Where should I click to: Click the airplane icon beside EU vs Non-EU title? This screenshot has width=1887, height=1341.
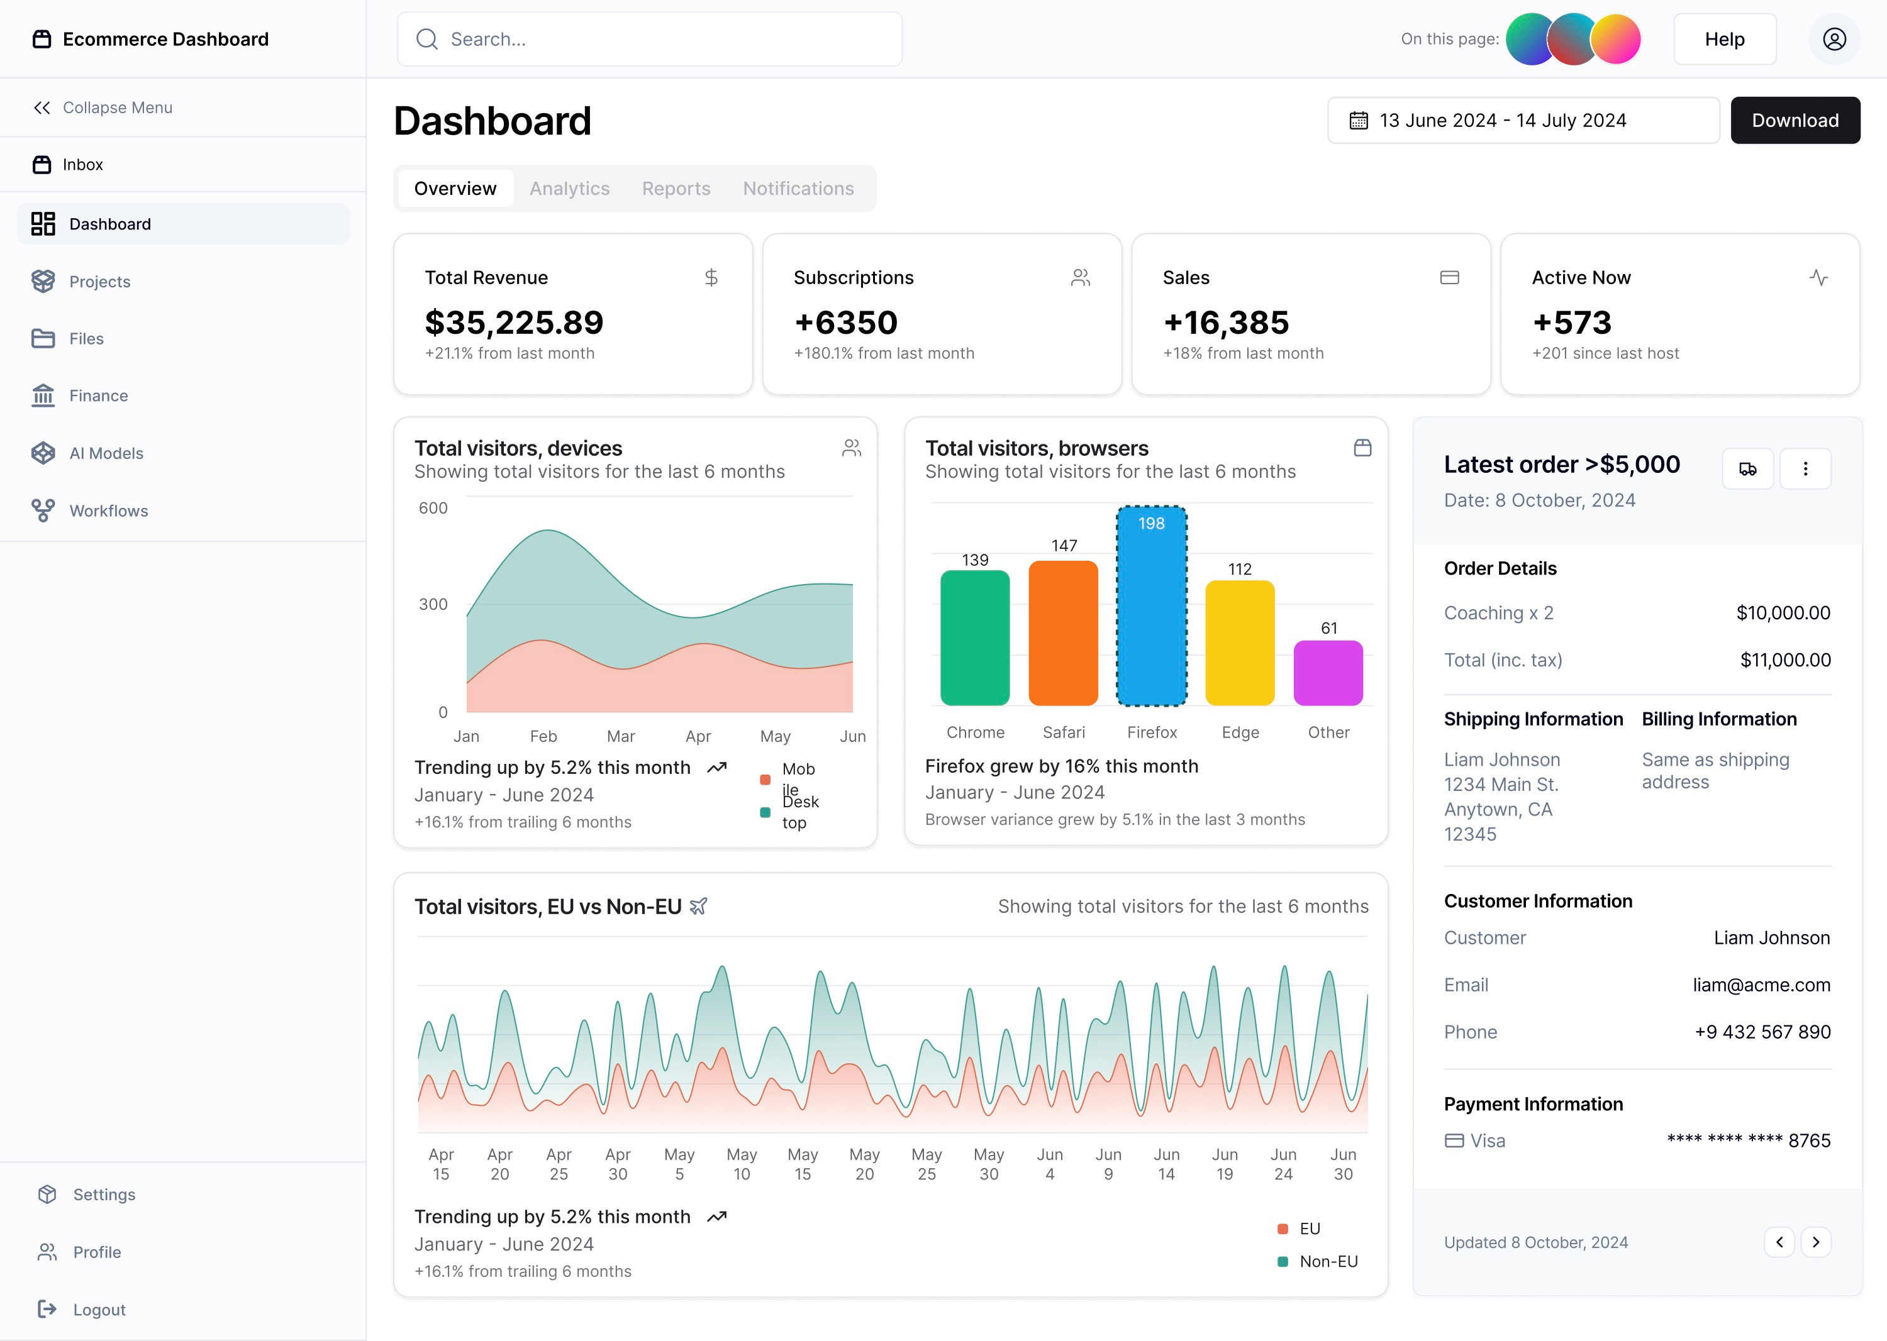click(698, 906)
